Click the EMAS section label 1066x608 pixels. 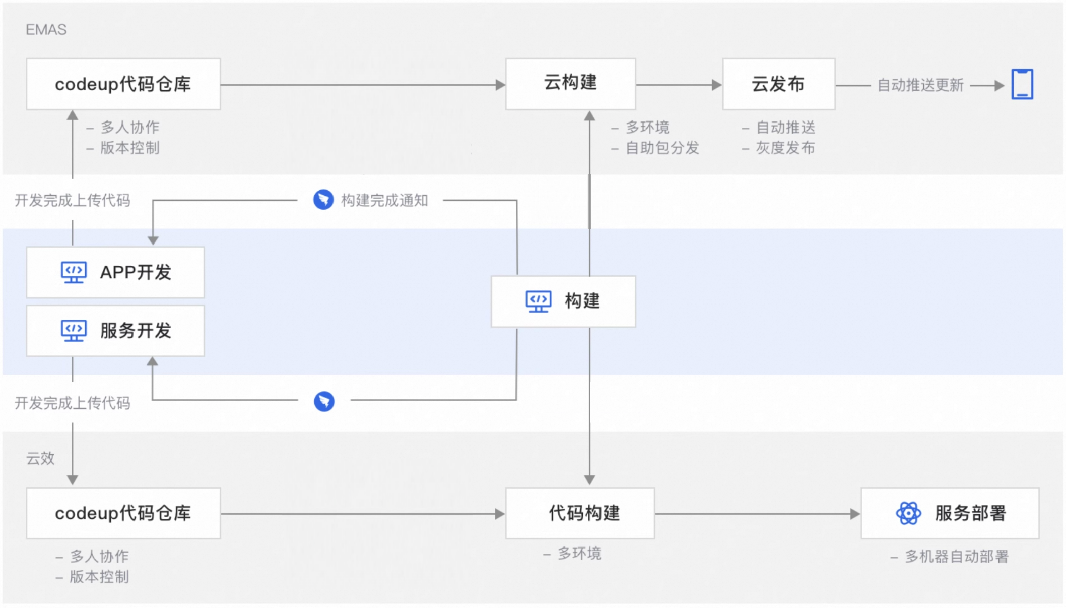click(x=46, y=30)
